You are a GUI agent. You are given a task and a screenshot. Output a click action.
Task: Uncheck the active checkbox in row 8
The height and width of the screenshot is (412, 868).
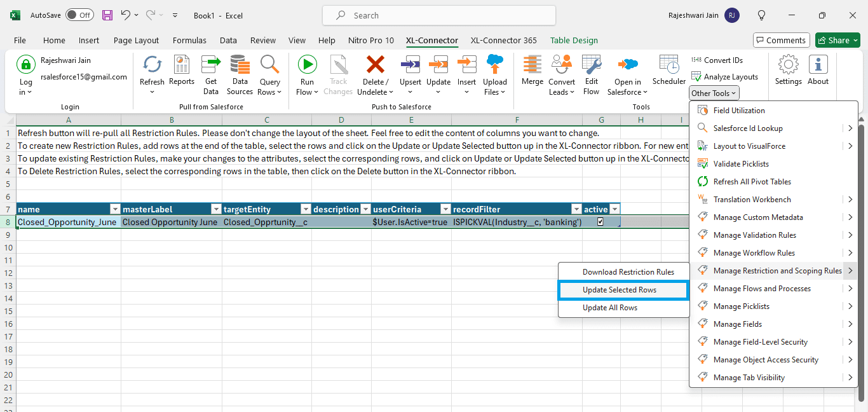point(600,222)
